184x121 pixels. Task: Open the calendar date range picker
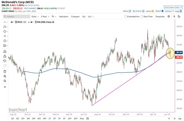(88, 118)
